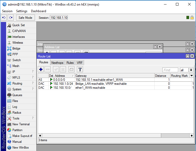
Task: Select the 192.168.1.0/24 route row
Action: click(x=116, y=84)
